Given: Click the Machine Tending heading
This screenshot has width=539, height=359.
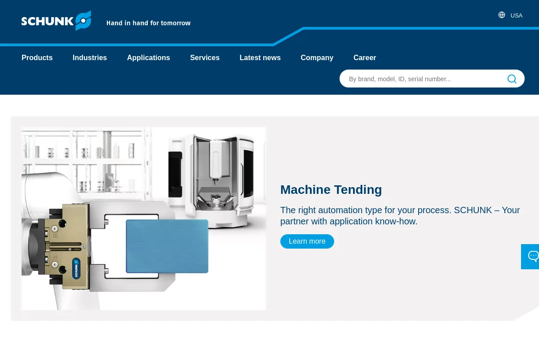Looking at the screenshot, I should (x=331, y=189).
